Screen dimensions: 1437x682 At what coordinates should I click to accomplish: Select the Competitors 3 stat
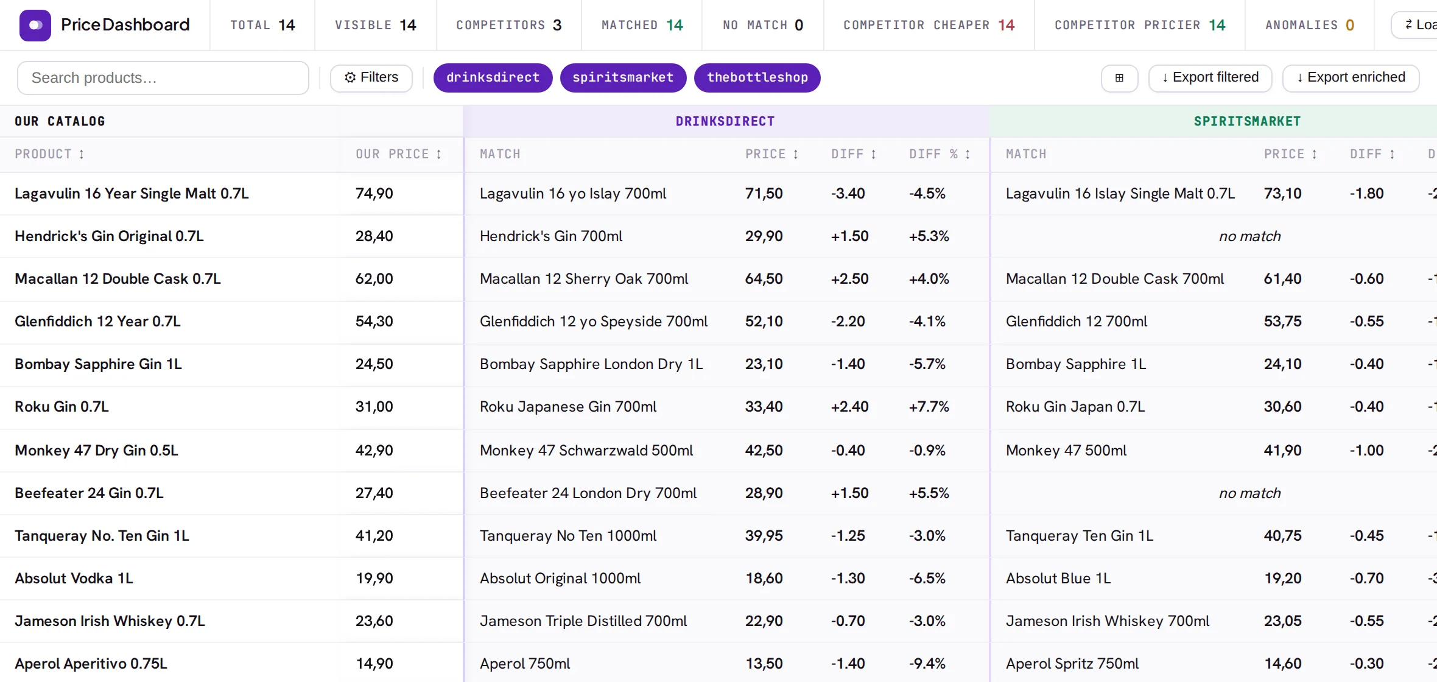pos(509,25)
